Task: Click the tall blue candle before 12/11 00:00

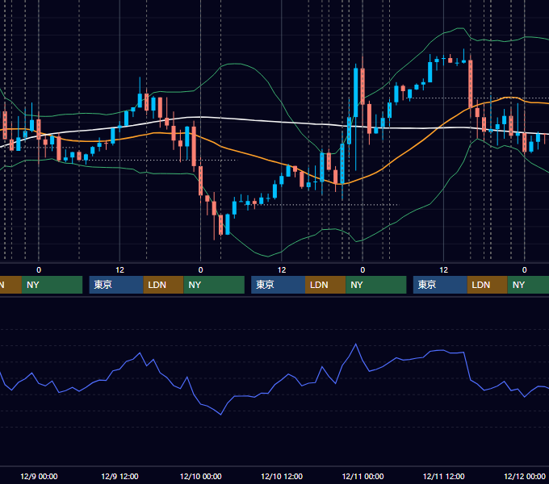Action: [x=356, y=93]
